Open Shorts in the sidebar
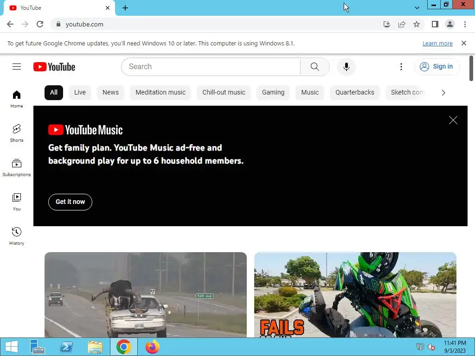 (17, 133)
